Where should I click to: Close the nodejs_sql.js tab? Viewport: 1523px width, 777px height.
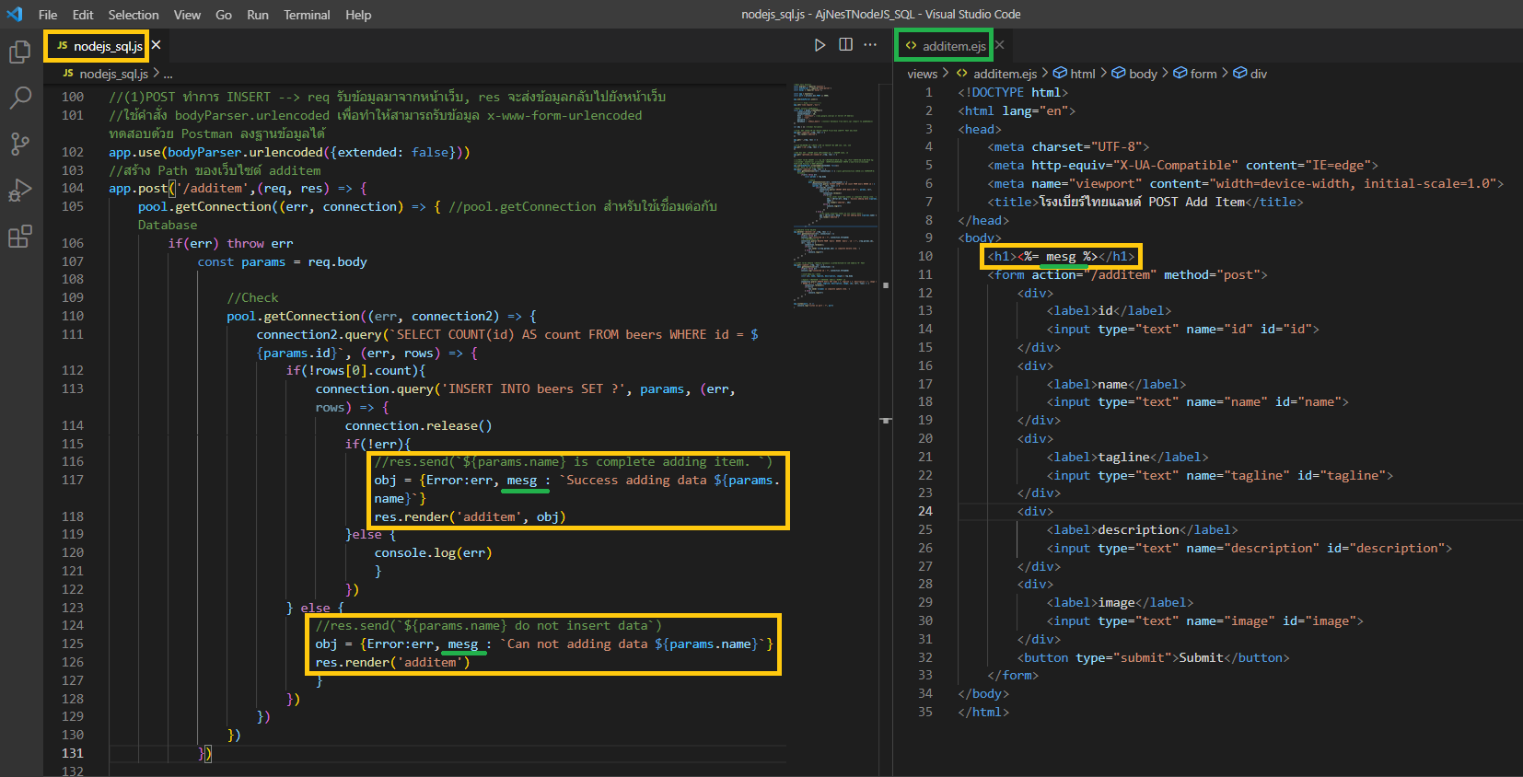pyautogui.click(x=157, y=45)
